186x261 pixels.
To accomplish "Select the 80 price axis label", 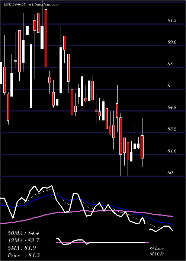I will coord(170,172).
